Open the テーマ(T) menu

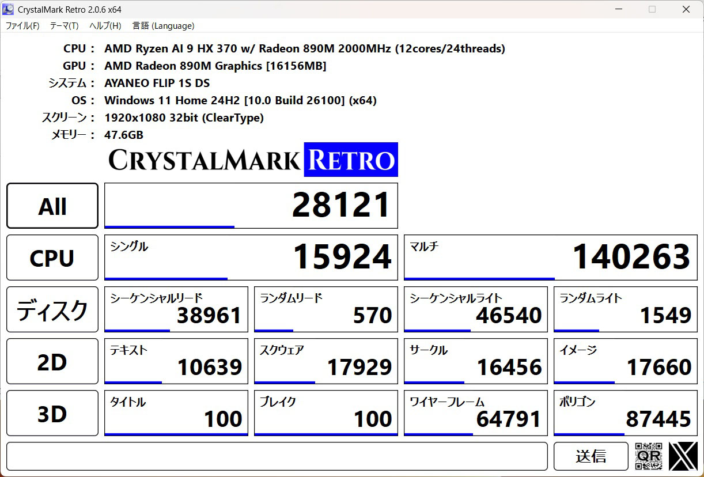pos(64,26)
